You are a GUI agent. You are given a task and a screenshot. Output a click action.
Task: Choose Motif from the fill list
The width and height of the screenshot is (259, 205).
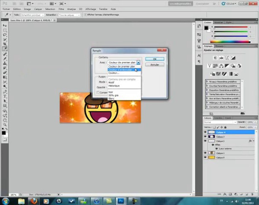click(124, 83)
